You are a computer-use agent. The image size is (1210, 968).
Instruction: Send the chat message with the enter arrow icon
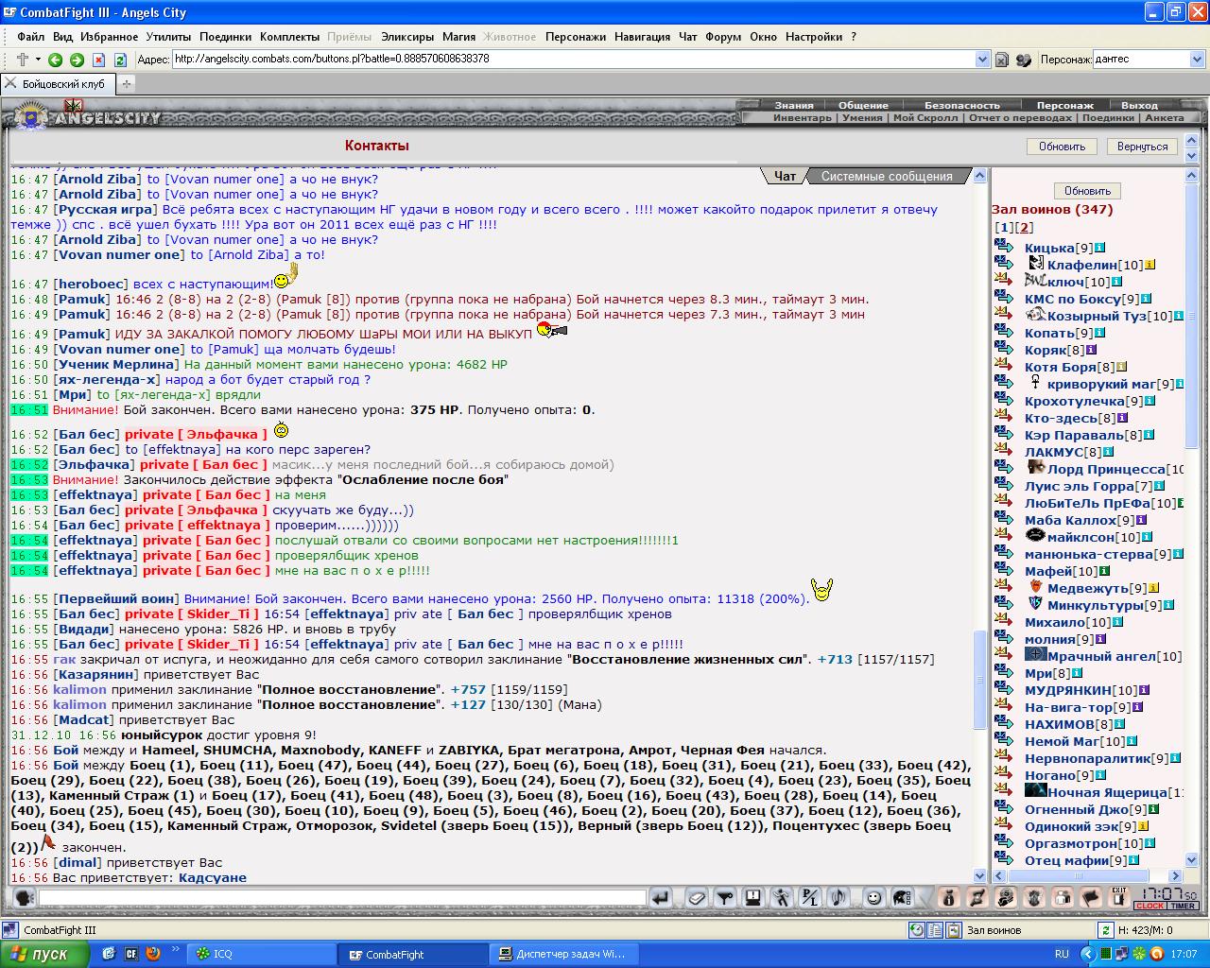pyautogui.click(x=661, y=897)
